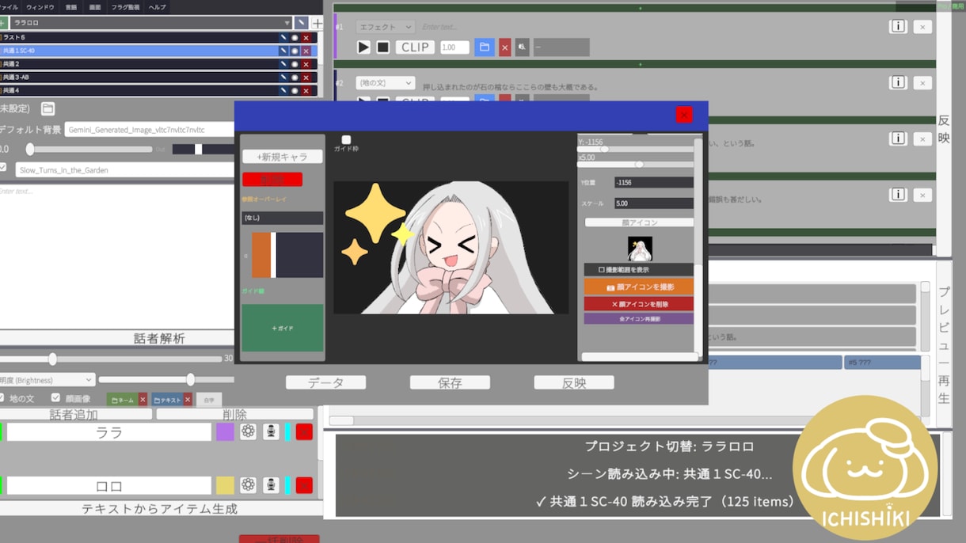The height and width of the screenshot is (543, 966).
Task: Delete ララ speaker with red X button
Action: pyautogui.click(x=304, y=431)
